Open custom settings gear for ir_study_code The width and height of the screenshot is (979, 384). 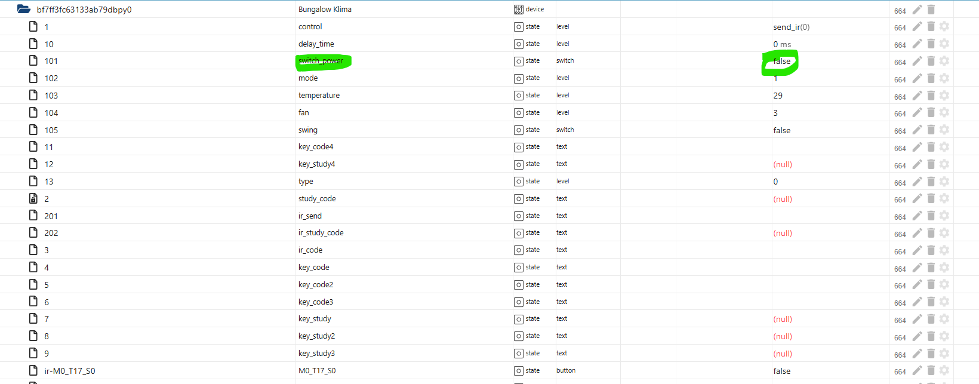click(944, 233)
